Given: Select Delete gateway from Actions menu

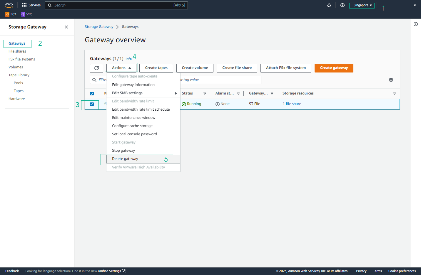Looking at the screenshot, I should coord(143,159).
